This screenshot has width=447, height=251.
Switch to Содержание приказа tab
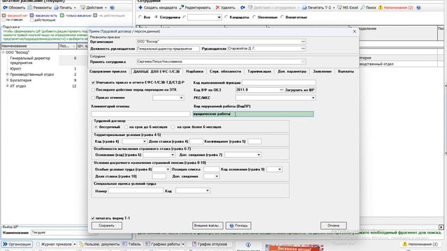point(108,71)
